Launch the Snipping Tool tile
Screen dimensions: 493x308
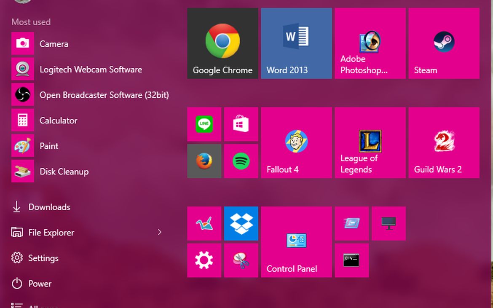pyautogui.click(x=241, y=260)
